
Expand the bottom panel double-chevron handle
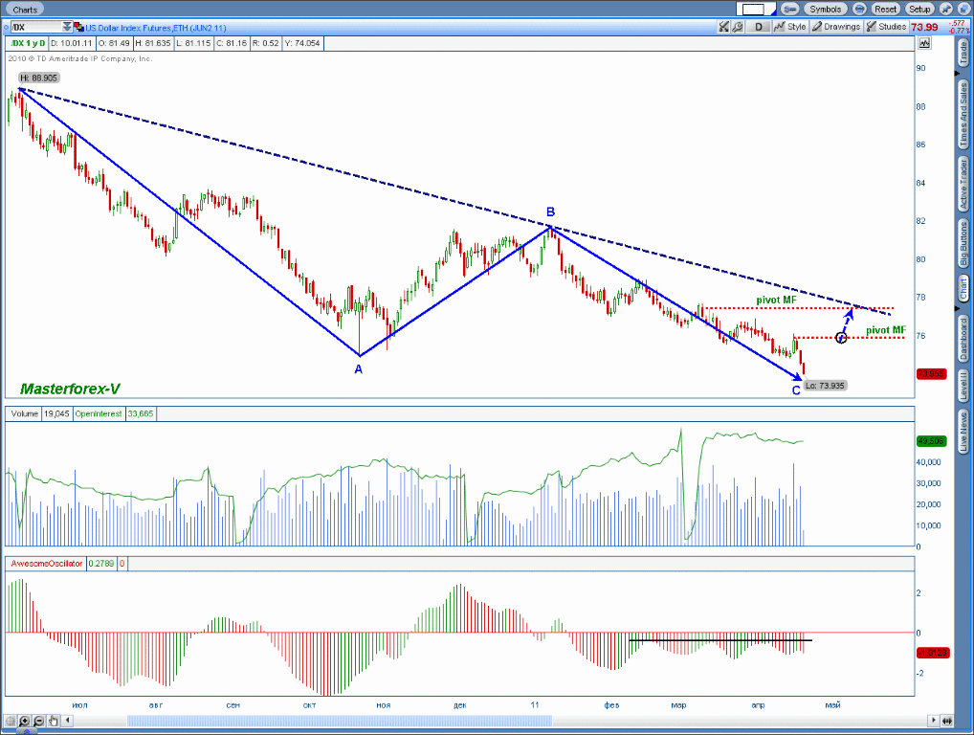[x=27, y=732]
